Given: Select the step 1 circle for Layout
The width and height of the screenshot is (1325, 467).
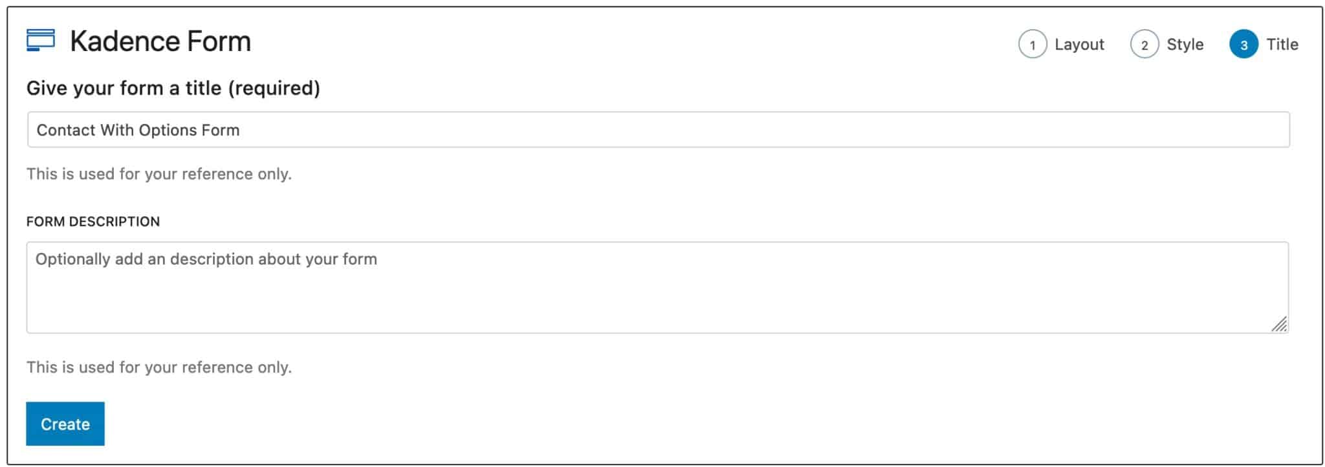Looking at the screenshot, I should (1032, 45).
